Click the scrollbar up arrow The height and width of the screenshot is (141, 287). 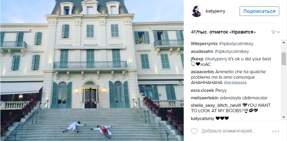coord(284,42)
